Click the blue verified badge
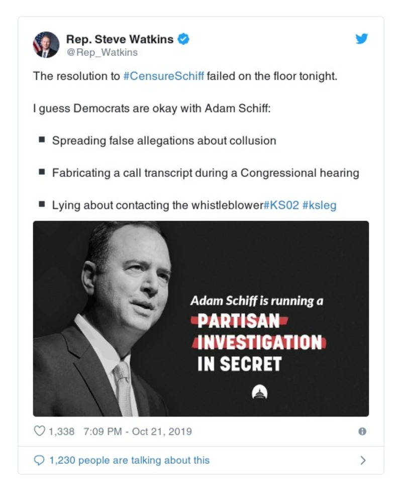The image size is (402, 493). pyautogui.click(x=184, y=39)
